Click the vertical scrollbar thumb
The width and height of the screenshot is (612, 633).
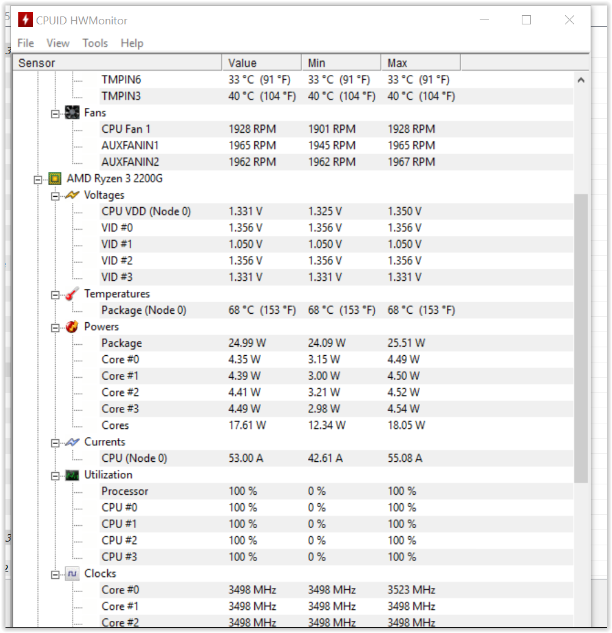tap(581, 338)
